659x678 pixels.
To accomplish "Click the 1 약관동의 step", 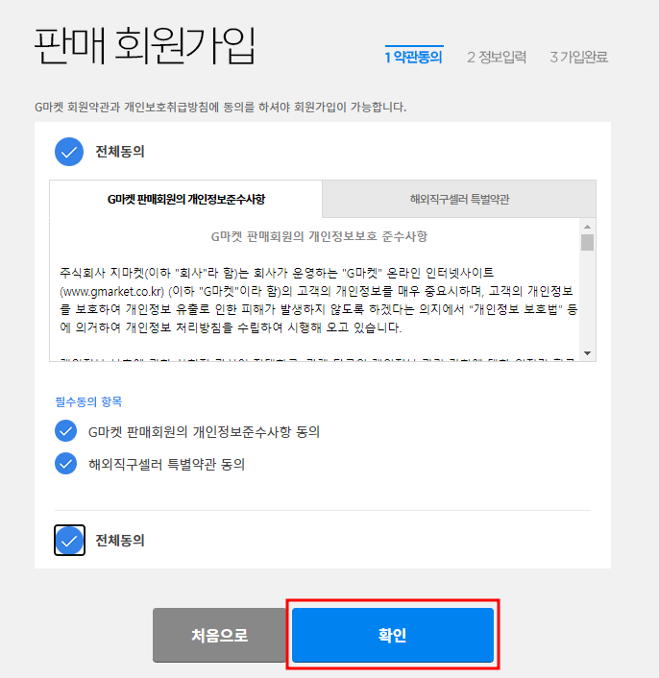I will tap(414, 57).
